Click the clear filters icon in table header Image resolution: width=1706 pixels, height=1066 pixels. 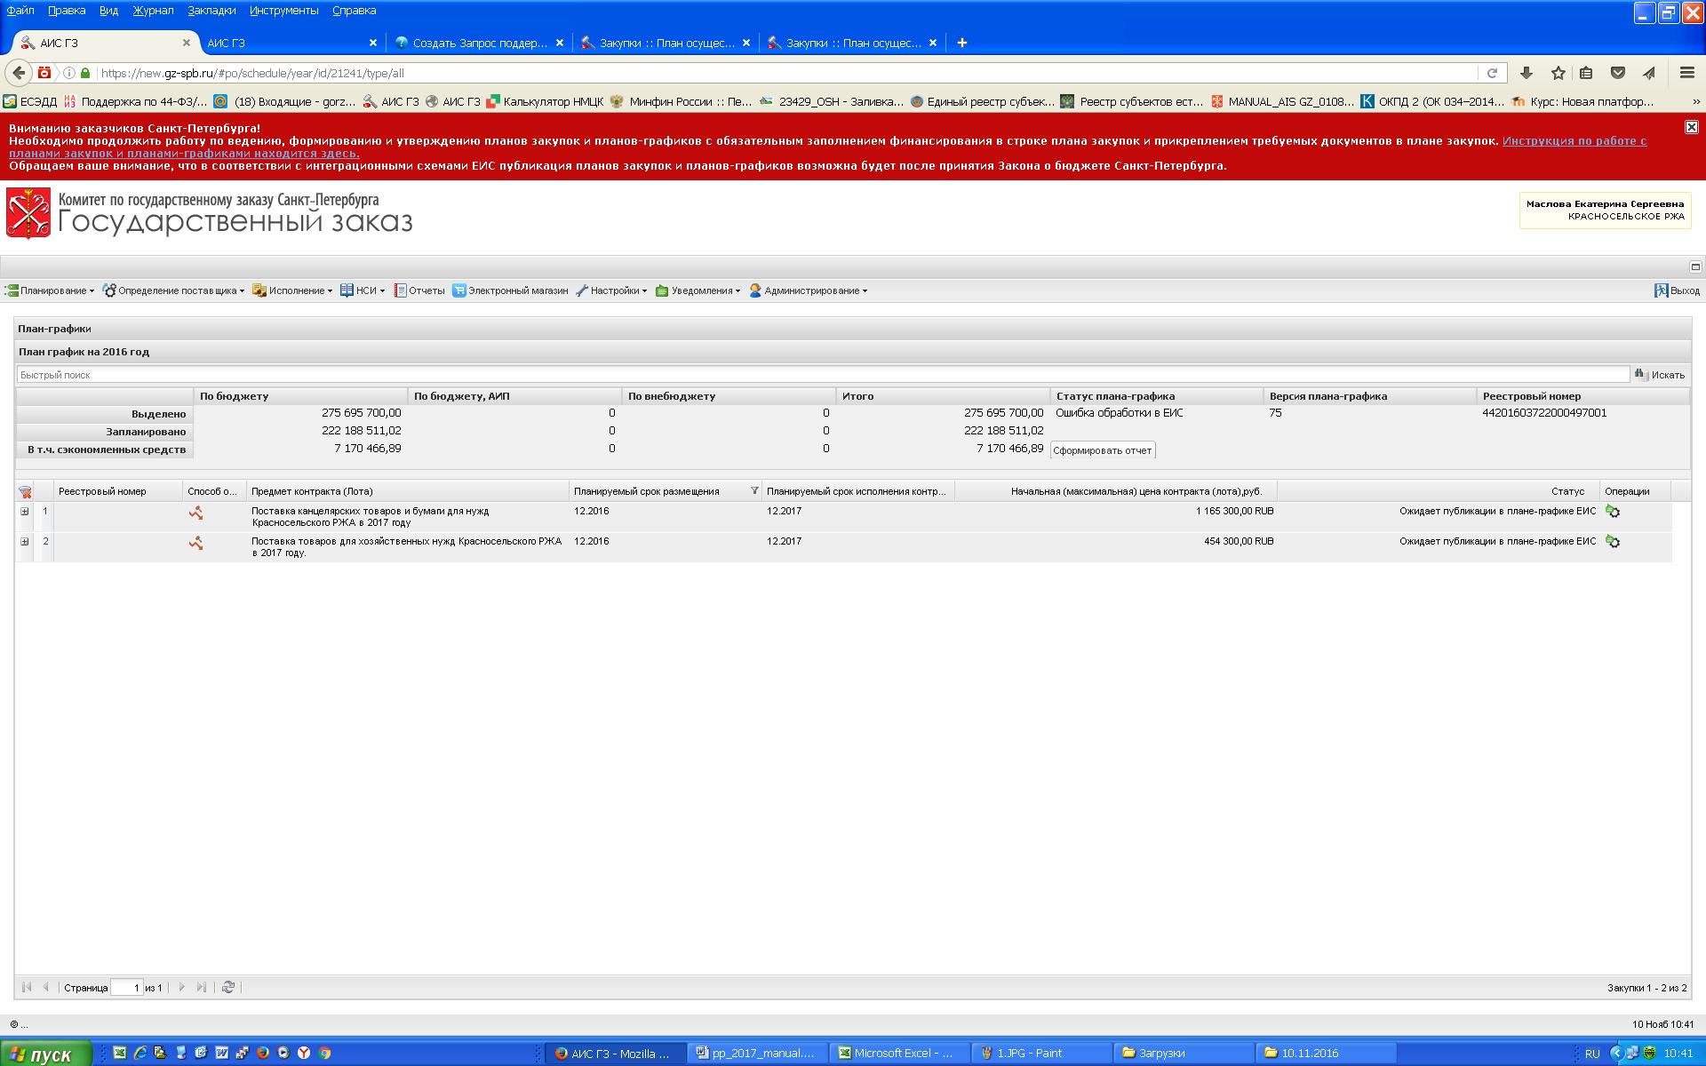(x=25, y=492)
